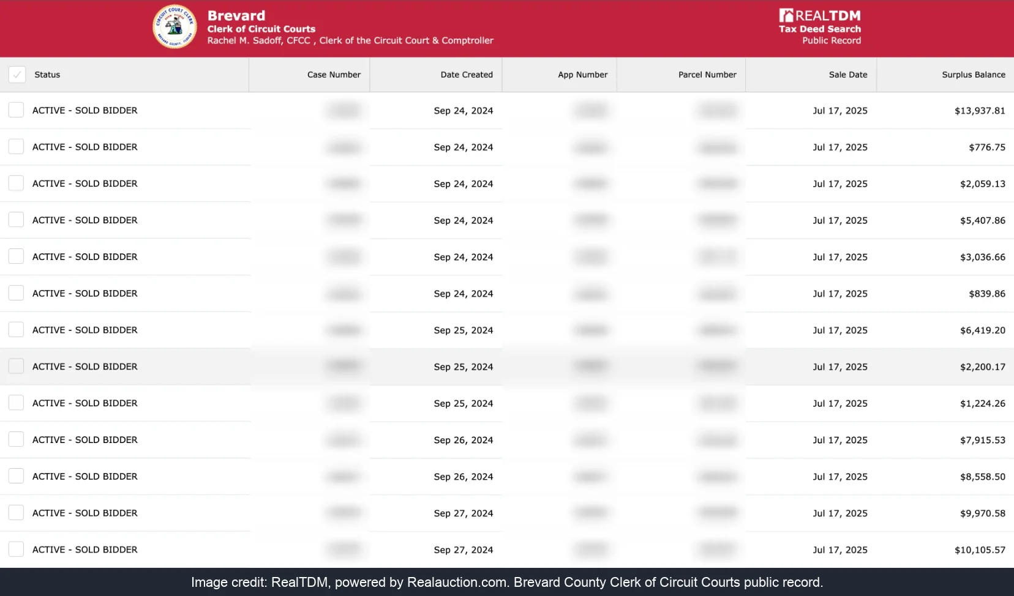
Task: Select the surplus balance $10,105.57 cell
Action: [980, 550]
